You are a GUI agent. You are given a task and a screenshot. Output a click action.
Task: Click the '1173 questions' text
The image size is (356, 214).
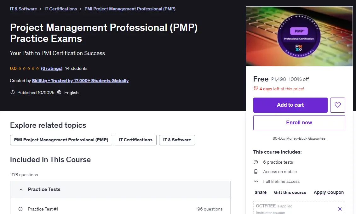click(24, 175)
